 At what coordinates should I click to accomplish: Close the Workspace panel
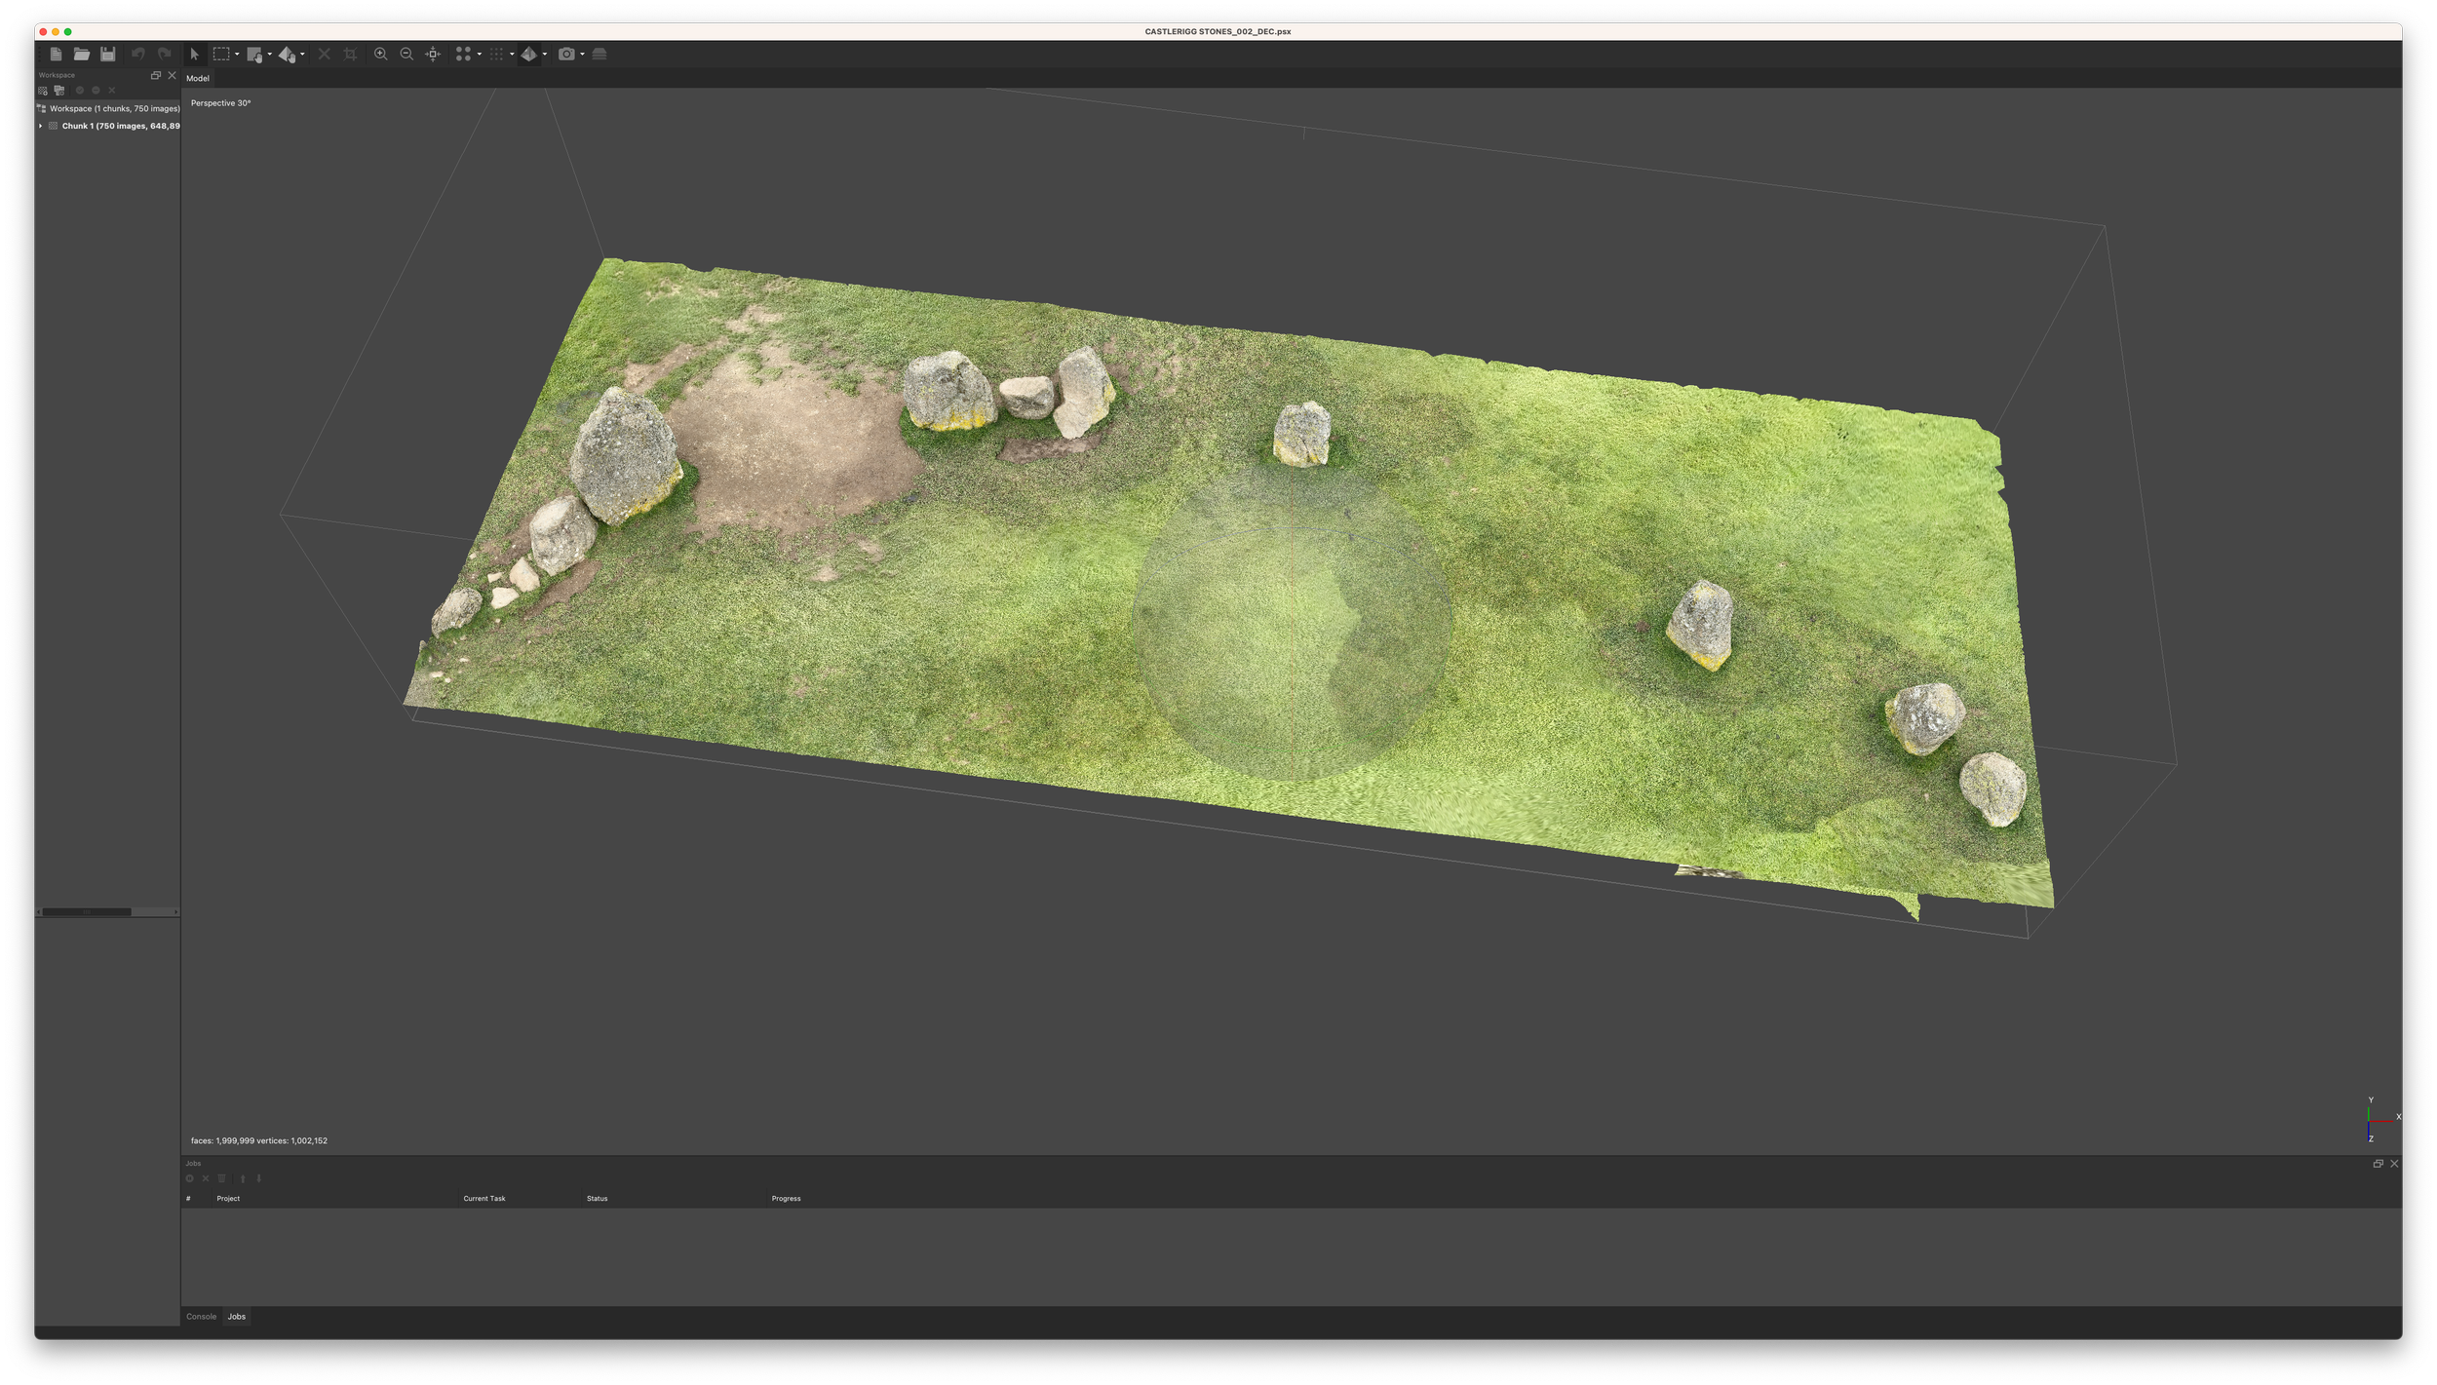point(173,75)
